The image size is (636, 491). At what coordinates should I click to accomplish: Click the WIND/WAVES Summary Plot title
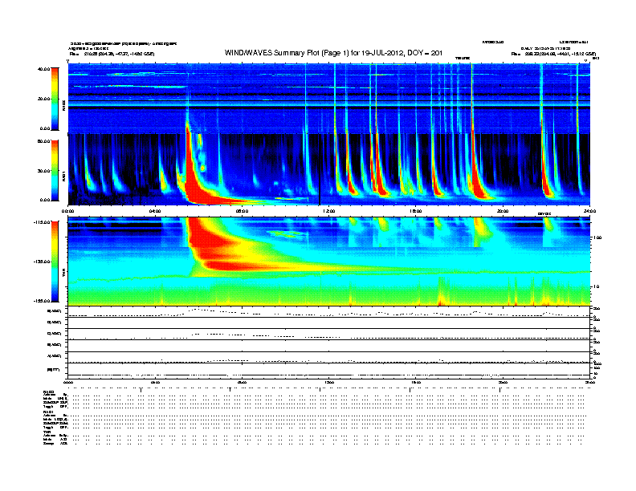point(333,53)
